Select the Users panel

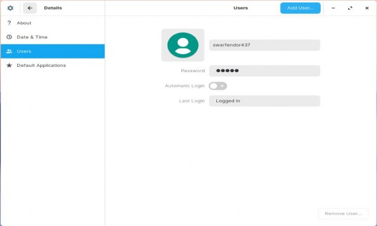(x=53, y=51)
